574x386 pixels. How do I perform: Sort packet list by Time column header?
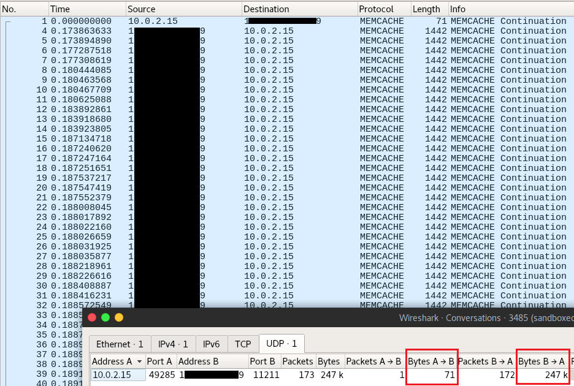tap(88, 9)
